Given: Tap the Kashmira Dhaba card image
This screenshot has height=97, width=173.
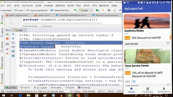Looking at the screenshot, I should [x=147, y=21].
